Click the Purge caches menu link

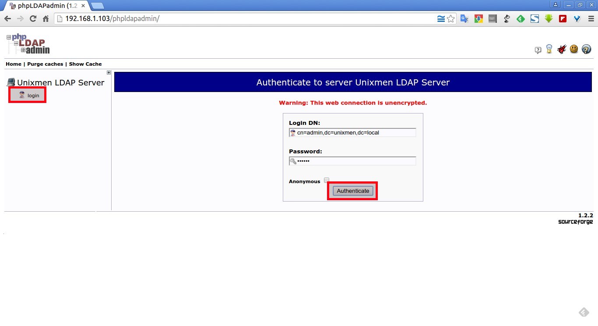click(x=45, y=64)
